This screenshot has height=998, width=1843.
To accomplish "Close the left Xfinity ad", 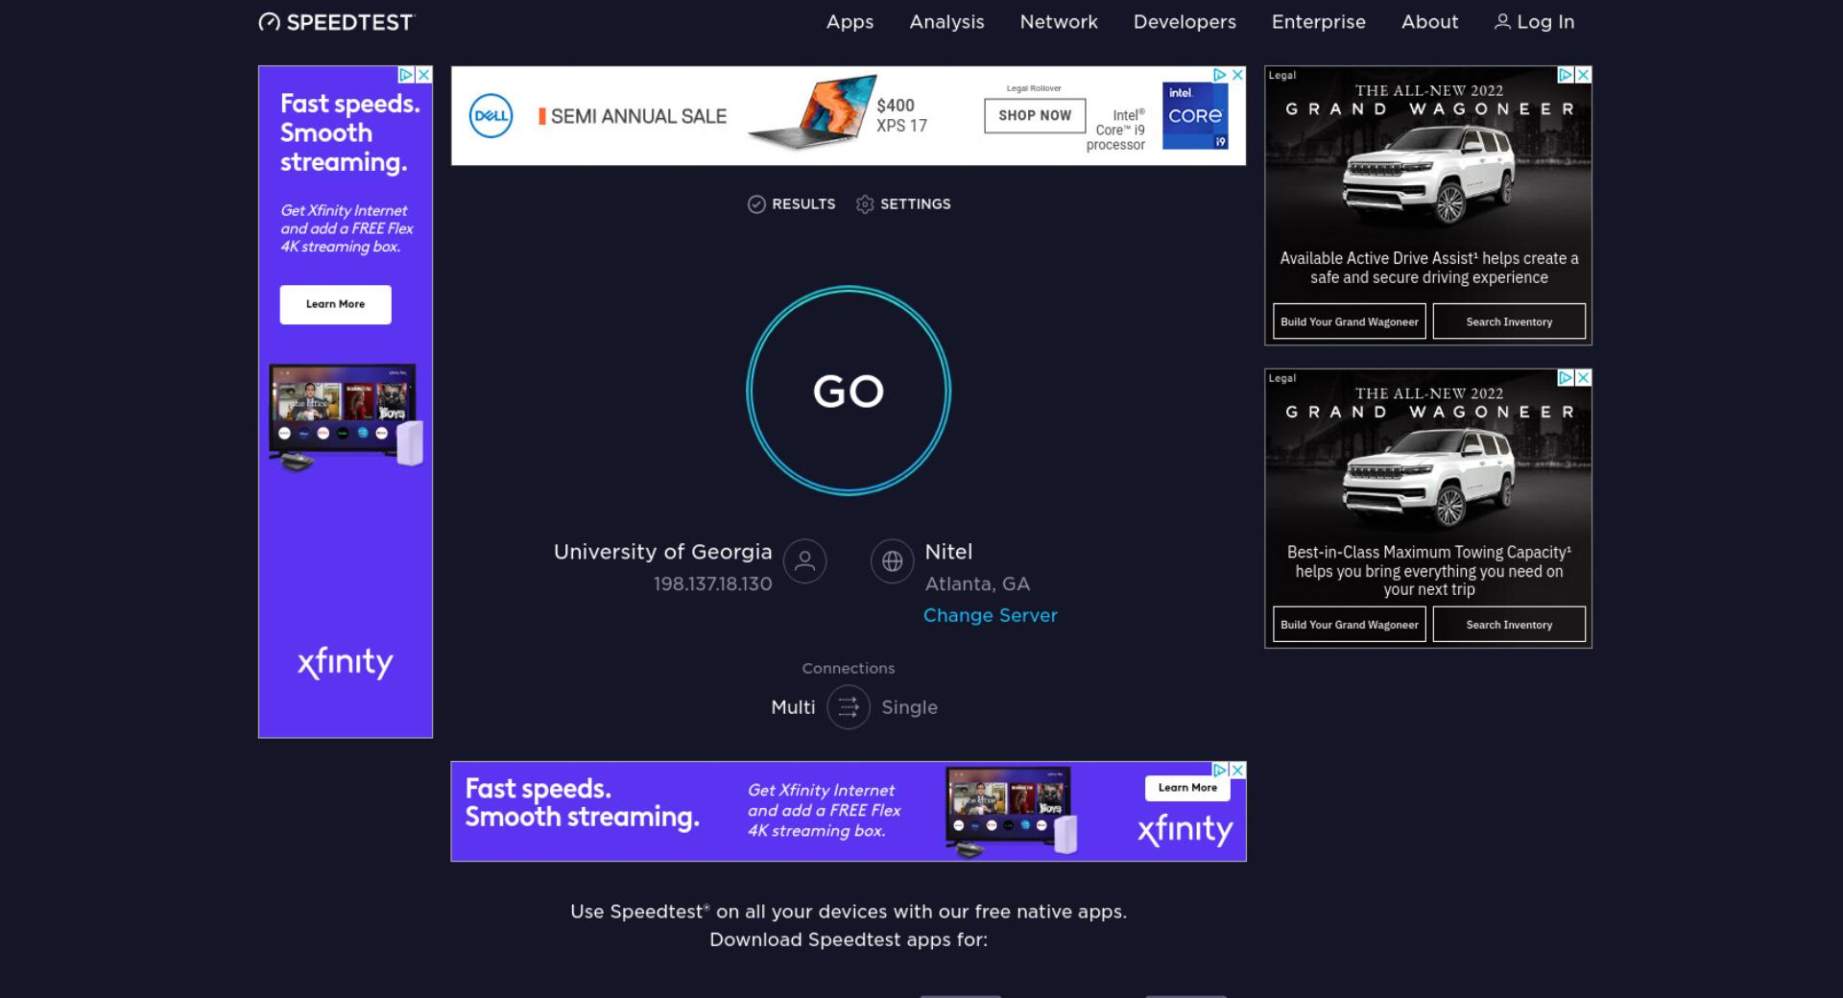I will pyautogui.click(x=423, y=75).
